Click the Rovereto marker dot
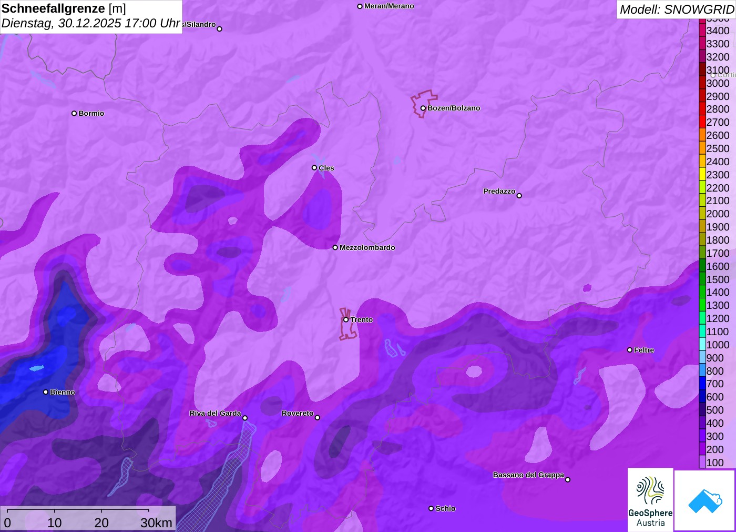736x532 pixels. click(x=318, y=418)
